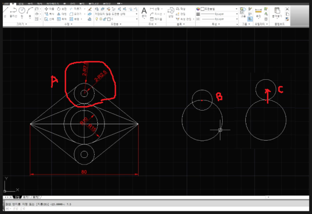This screenshot has height=214, width=312.
Task: Click the Erase tool icon
Action: pyautogui.click(x=90, y=9)
